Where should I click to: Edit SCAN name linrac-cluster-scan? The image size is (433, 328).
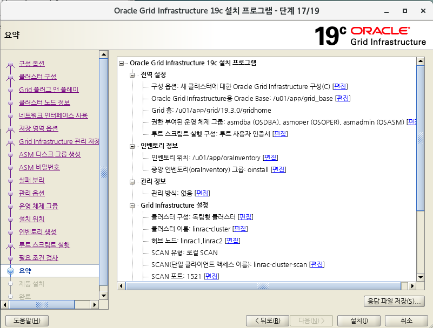317,264
